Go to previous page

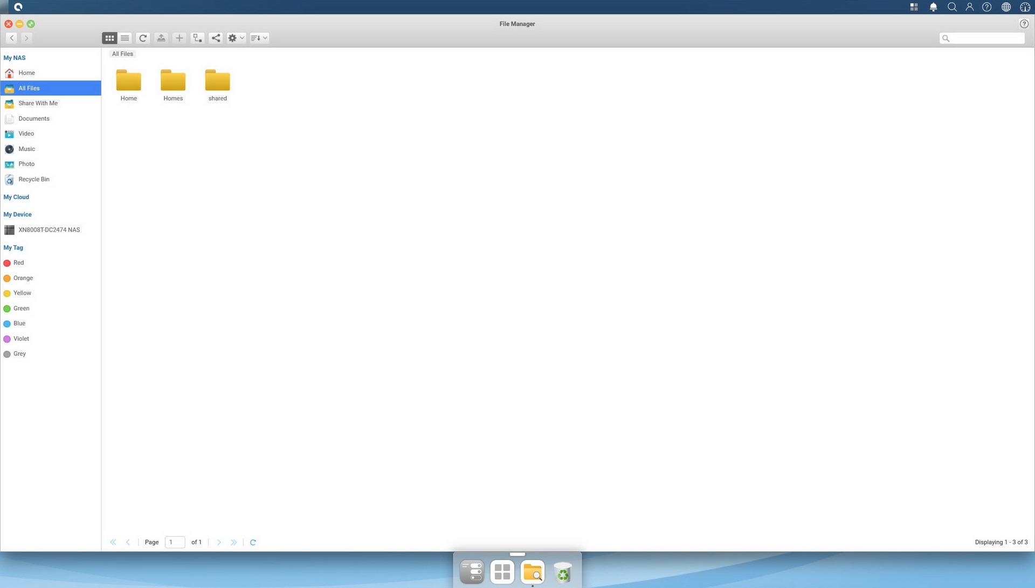128,542
